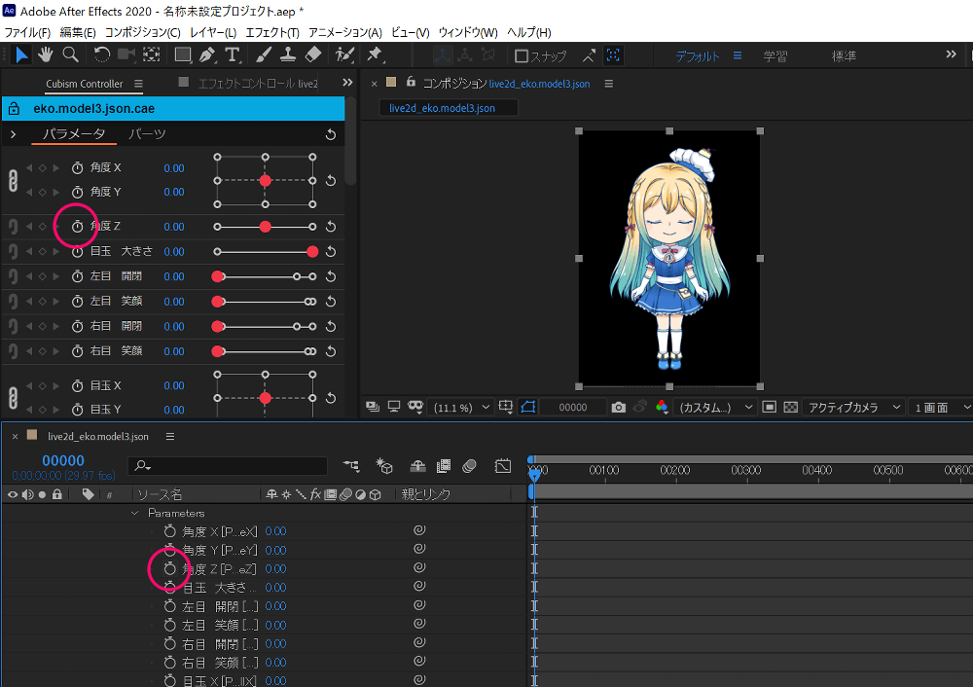
Task: Select the デフォルト workspace
Action: [698, 56]
